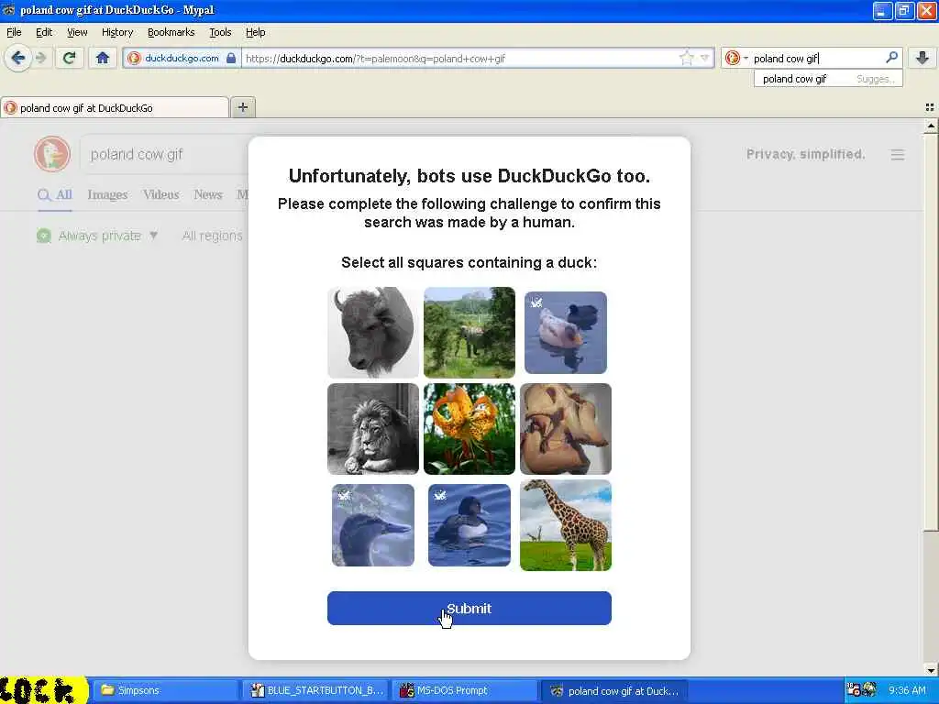This screenshot has height=704, width=939.
Task: Click the scrollbar up arrow
Action: pyautogui.click(x=931, y=126)
